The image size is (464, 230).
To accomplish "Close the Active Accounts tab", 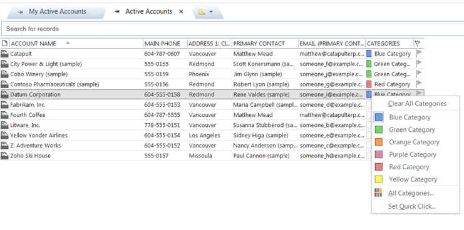I will pyautogui.click(x=181, y=11).
